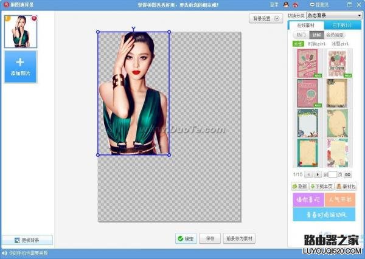Pick the teal bordered parchment background thumbnail
The width and height of the screenshot is (365, 259).
pos(307,153)
